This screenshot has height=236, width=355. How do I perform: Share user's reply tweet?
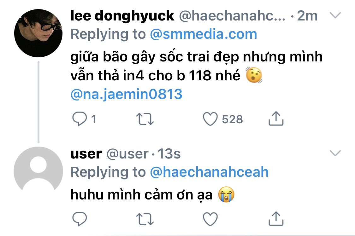pyautogui.click(x=276, y=218)
